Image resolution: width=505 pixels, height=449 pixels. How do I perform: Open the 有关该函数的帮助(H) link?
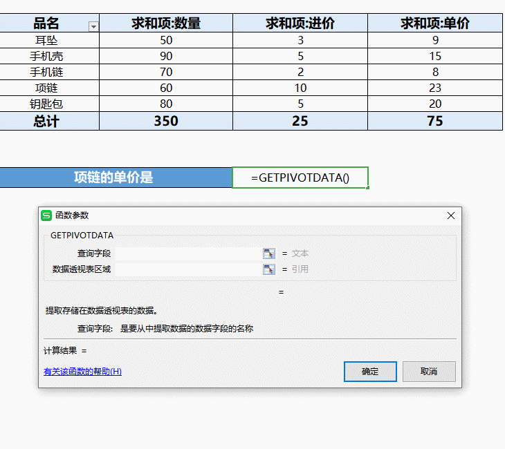coord(82,372)
